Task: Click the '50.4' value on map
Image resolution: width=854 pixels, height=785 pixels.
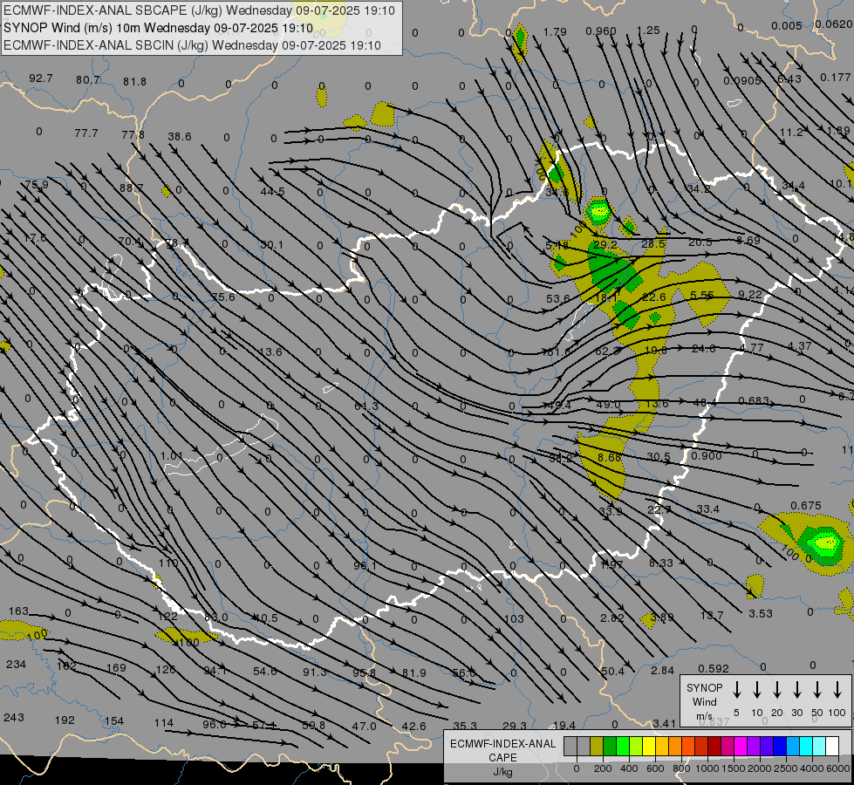Action: (x=612, y=672)
